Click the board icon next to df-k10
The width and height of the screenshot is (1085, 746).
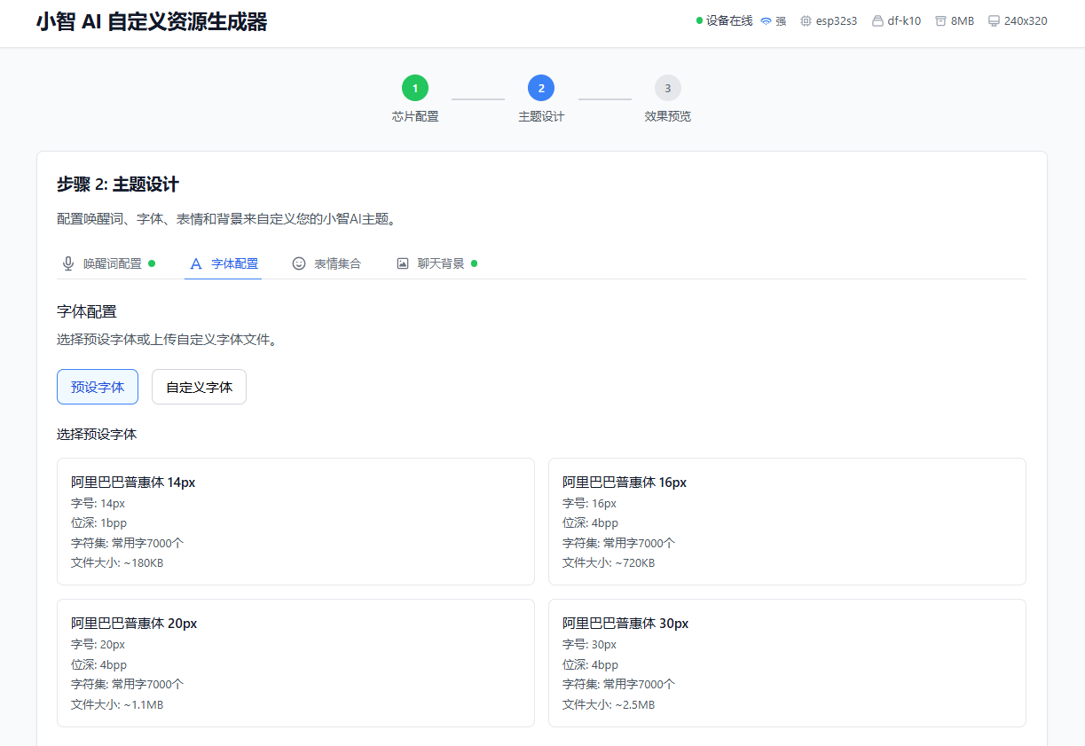pos(877,20)
